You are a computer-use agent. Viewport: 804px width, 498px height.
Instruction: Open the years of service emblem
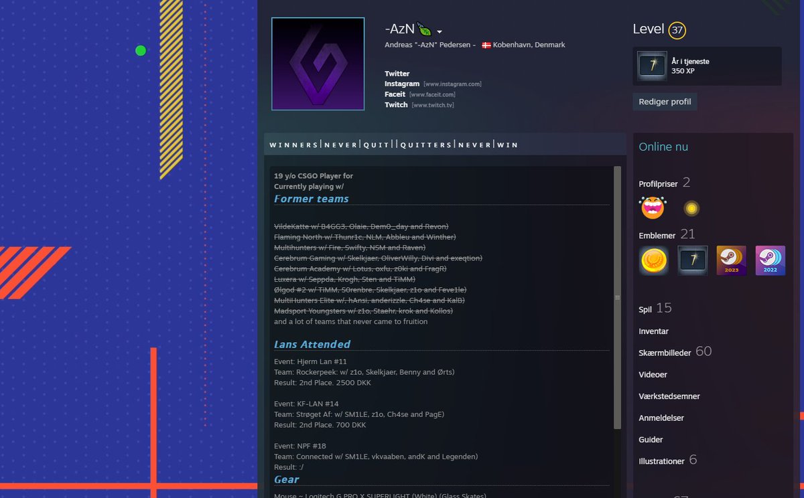[693, 261]
